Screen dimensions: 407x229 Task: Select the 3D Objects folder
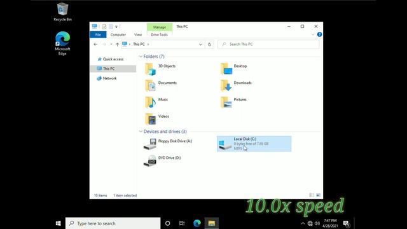pyautogui.click(x=160, y=69)
